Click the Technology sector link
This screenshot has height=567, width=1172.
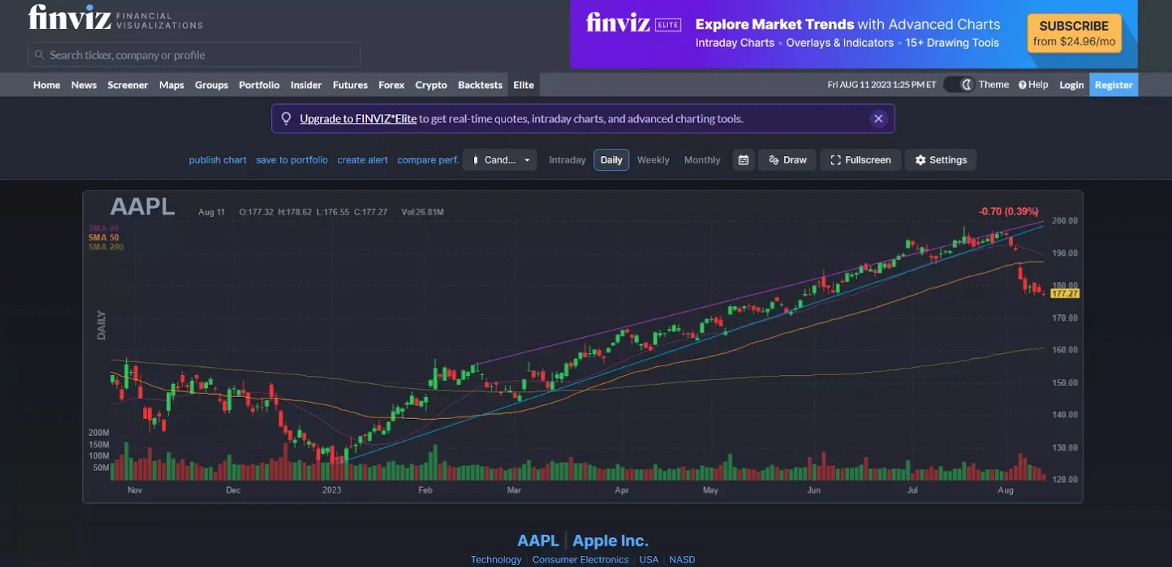point(496,560)
